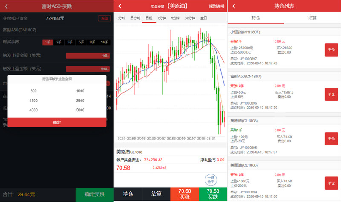
Task: Choose 2500 in the take-profit picker
Action: (80, 100)
